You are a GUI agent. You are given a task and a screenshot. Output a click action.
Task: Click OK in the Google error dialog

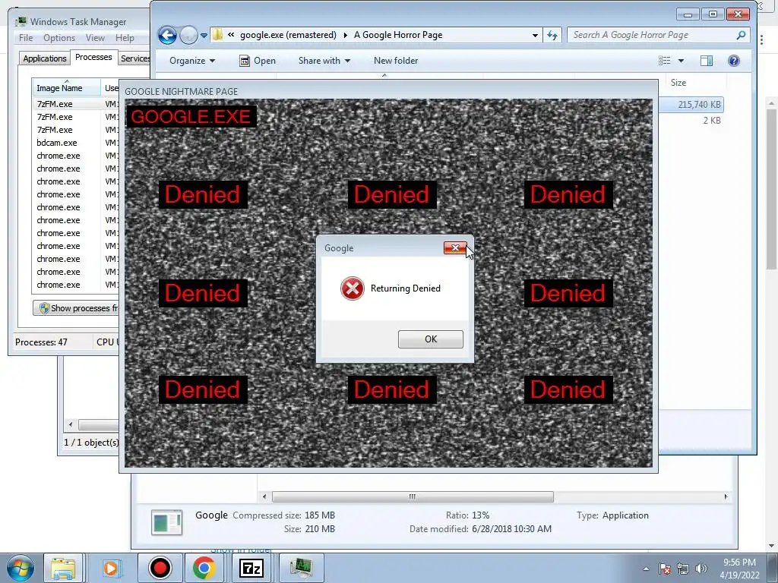[430, 339]
